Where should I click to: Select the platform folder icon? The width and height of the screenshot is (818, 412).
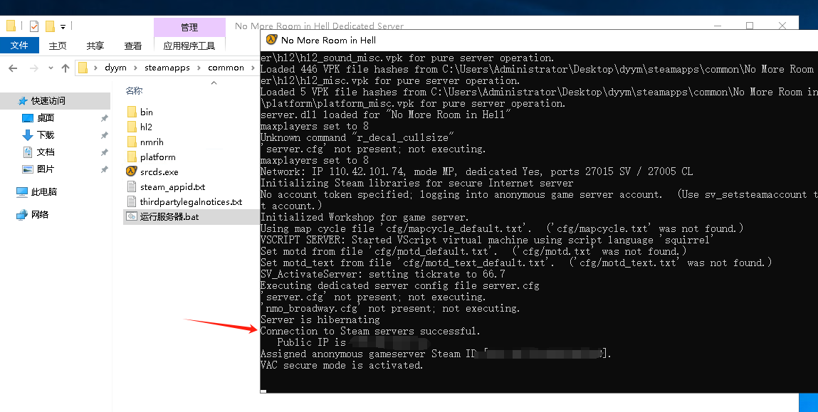tap(132, 157)
